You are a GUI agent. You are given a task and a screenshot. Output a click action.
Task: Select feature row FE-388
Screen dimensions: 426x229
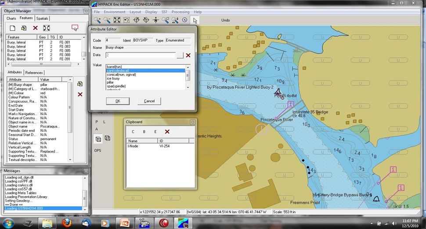coord(43,55)
